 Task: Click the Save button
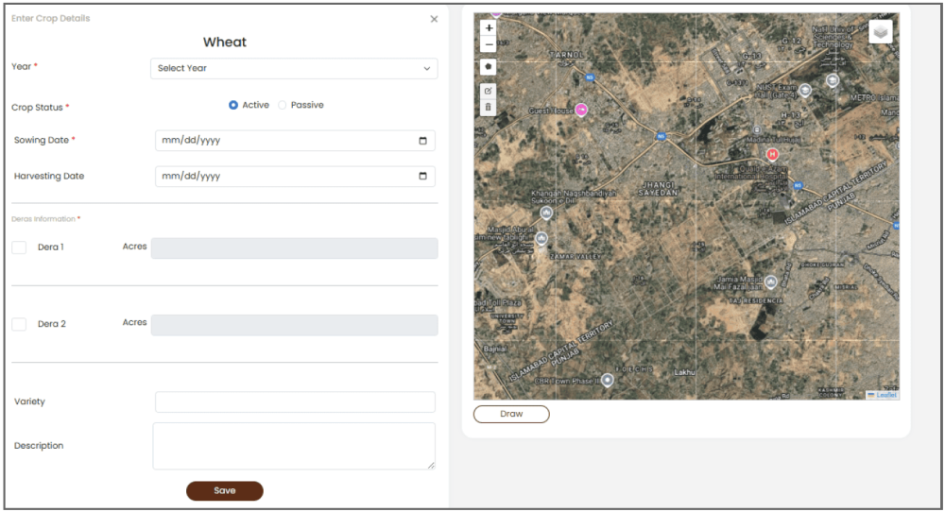[225, 491]
